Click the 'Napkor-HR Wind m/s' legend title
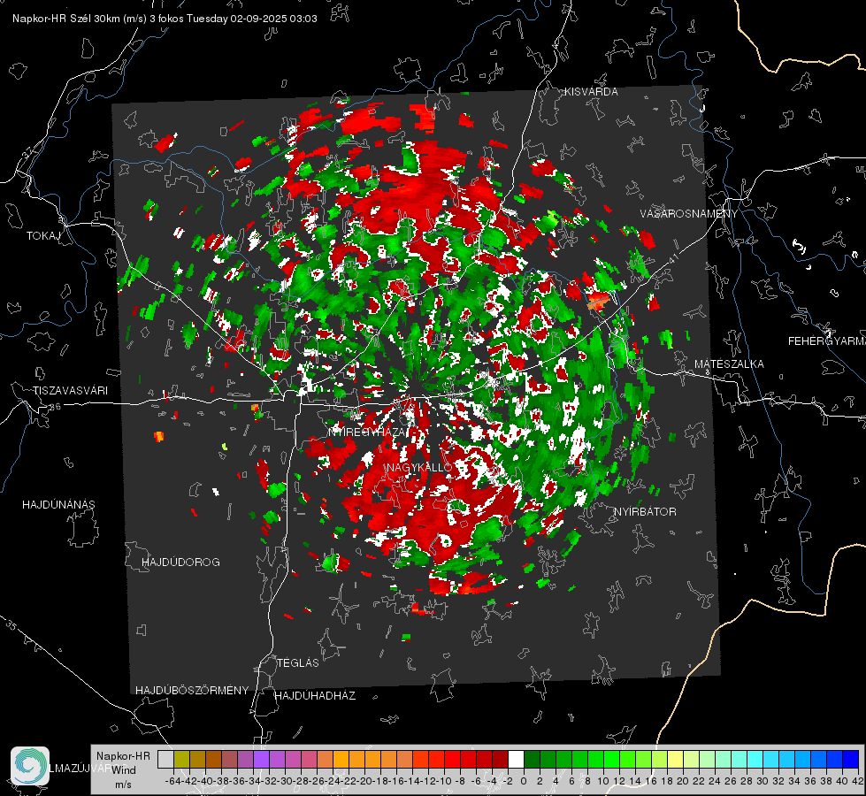Image resolution: width=866 pixels, height=796 pixels. click(x=123, y=770)
